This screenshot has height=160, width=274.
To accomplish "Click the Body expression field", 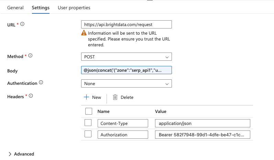I will coord(126,70).
